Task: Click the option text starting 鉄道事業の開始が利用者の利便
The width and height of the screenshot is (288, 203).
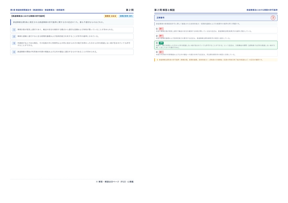Action: (57, 52)
